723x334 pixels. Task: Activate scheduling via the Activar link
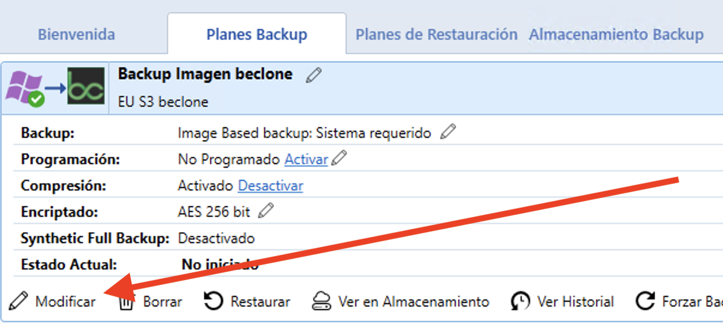pyautogui.click(x=306, y=159)
